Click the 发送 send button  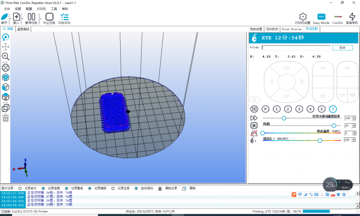coord(342,48)
